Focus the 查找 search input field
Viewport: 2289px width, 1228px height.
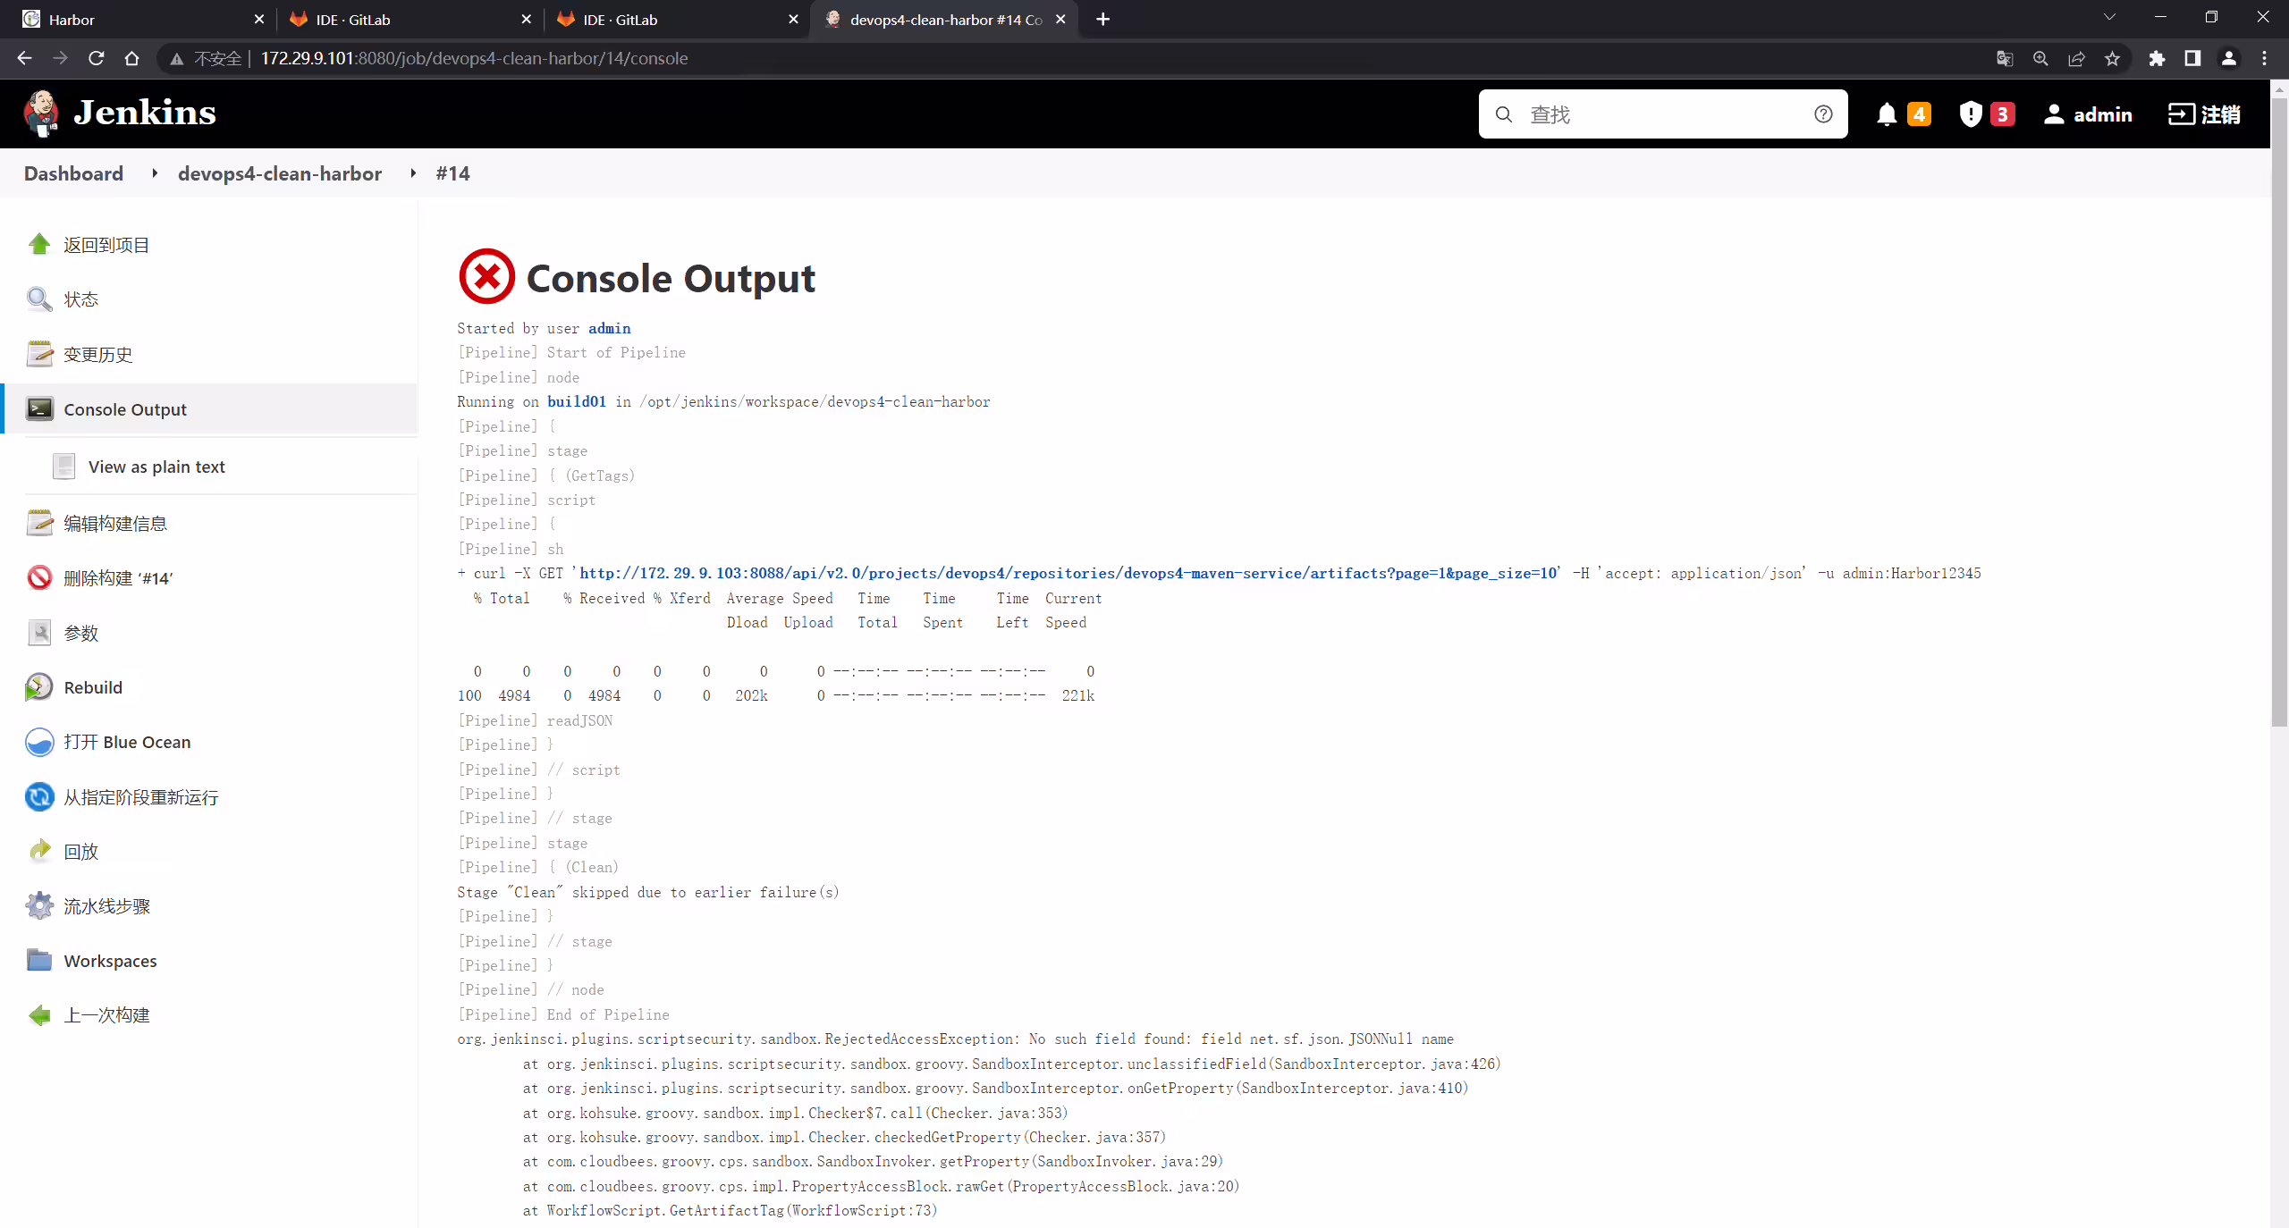(1663, 114)
